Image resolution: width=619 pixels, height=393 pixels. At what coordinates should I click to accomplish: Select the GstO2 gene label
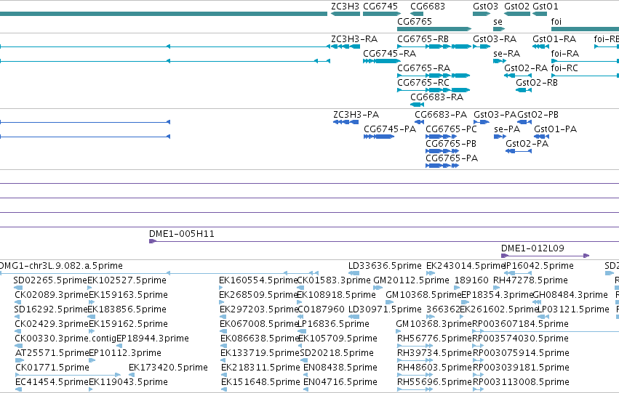[x=516, y=7]
